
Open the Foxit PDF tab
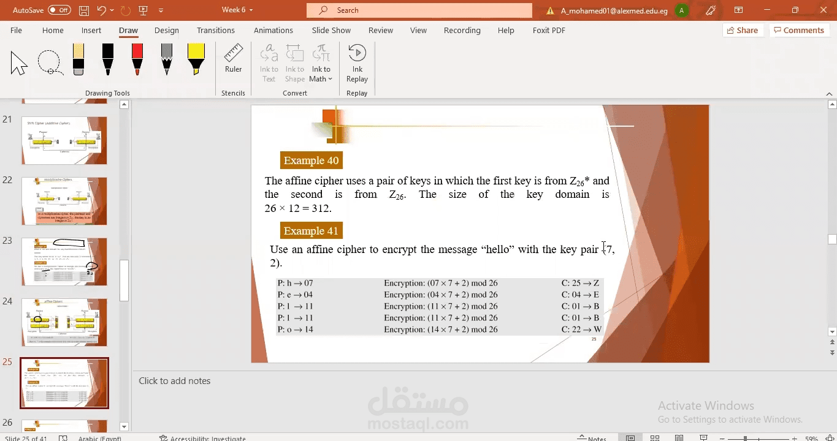[549, 30]
